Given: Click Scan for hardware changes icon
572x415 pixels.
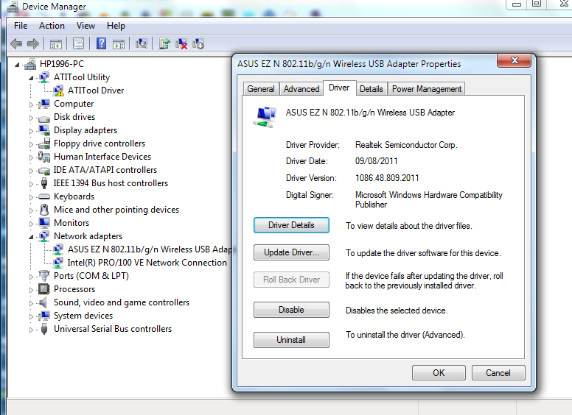Looking at the screenshot, I should point(142,43).
